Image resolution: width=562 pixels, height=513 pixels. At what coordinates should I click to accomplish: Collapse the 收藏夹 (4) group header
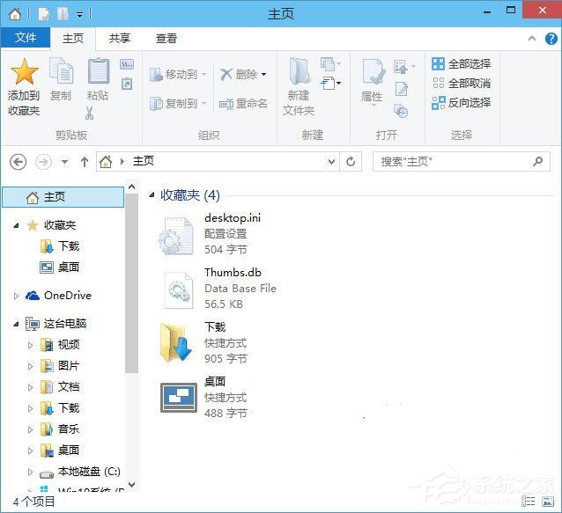pos(152,194)
